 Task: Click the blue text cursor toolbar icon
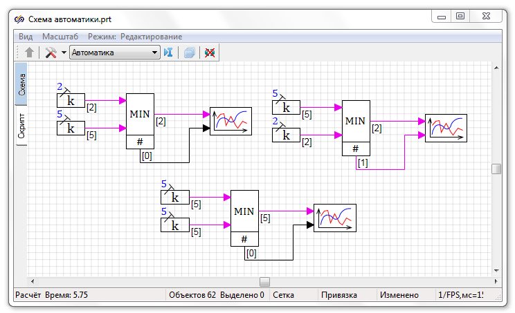point(168,53)
